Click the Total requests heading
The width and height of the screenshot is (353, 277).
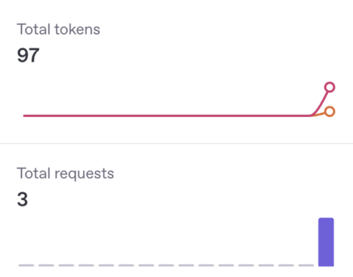coord(65,173)
